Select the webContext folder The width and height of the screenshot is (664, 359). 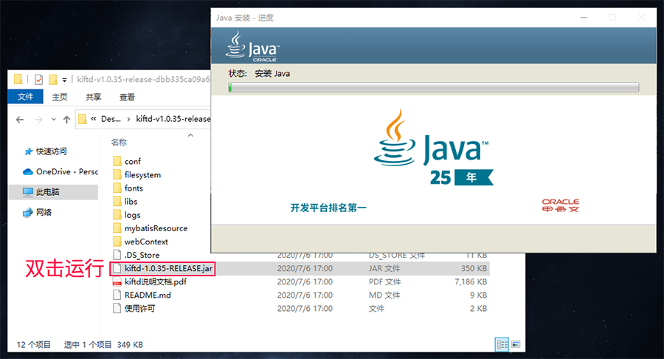click(x=145, y=242)
